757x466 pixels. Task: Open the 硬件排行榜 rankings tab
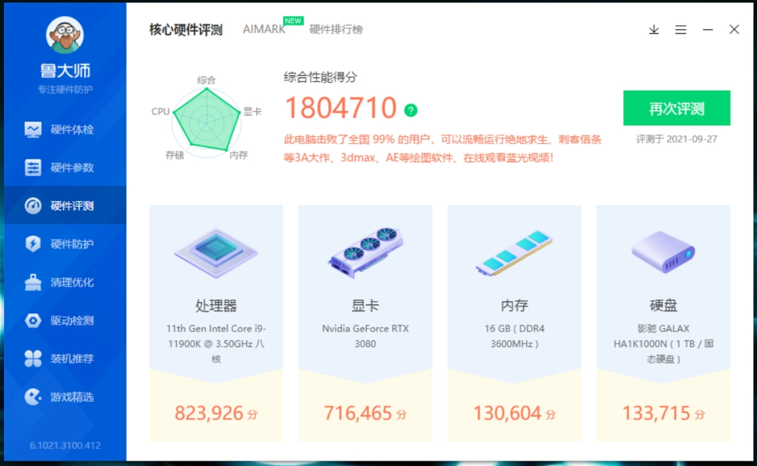pos(335,30)
